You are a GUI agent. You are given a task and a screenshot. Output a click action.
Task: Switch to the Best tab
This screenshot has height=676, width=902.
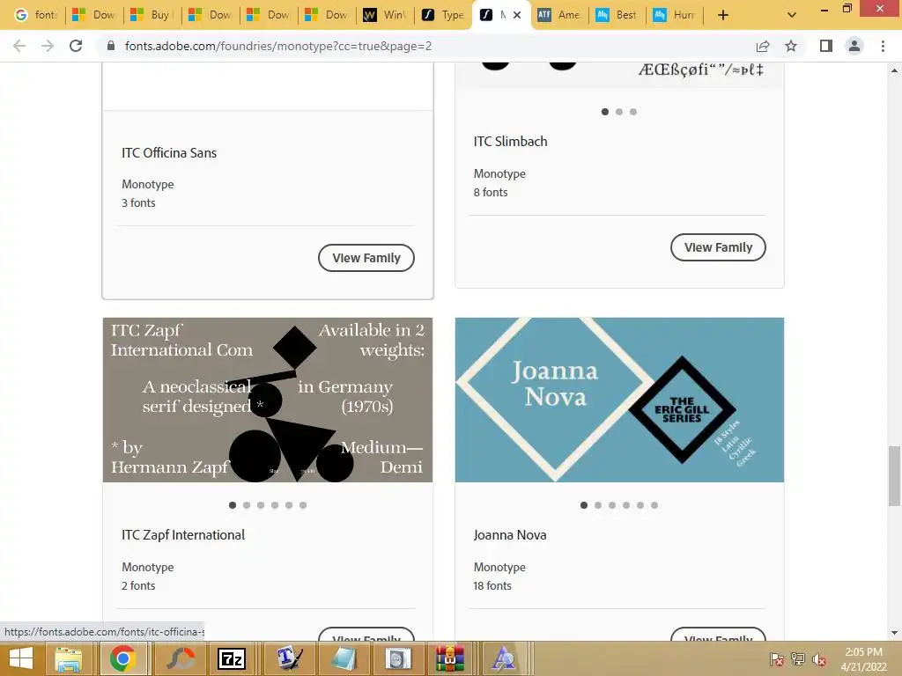pos(617,15)
